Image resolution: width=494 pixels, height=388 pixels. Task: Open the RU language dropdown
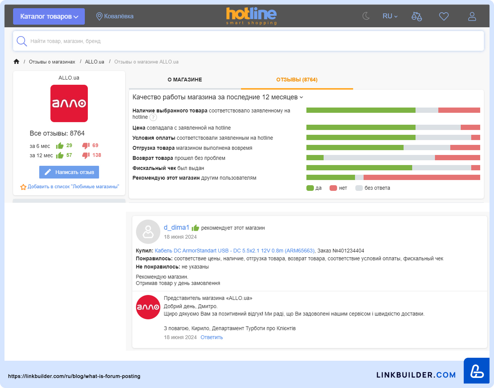point(390,16)
